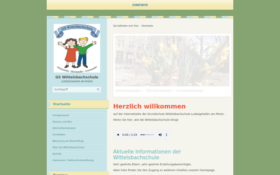This screenshot has width=280, height=175.
Task: Click the Startseite breadcrumb link
Action: click(147, 26)
